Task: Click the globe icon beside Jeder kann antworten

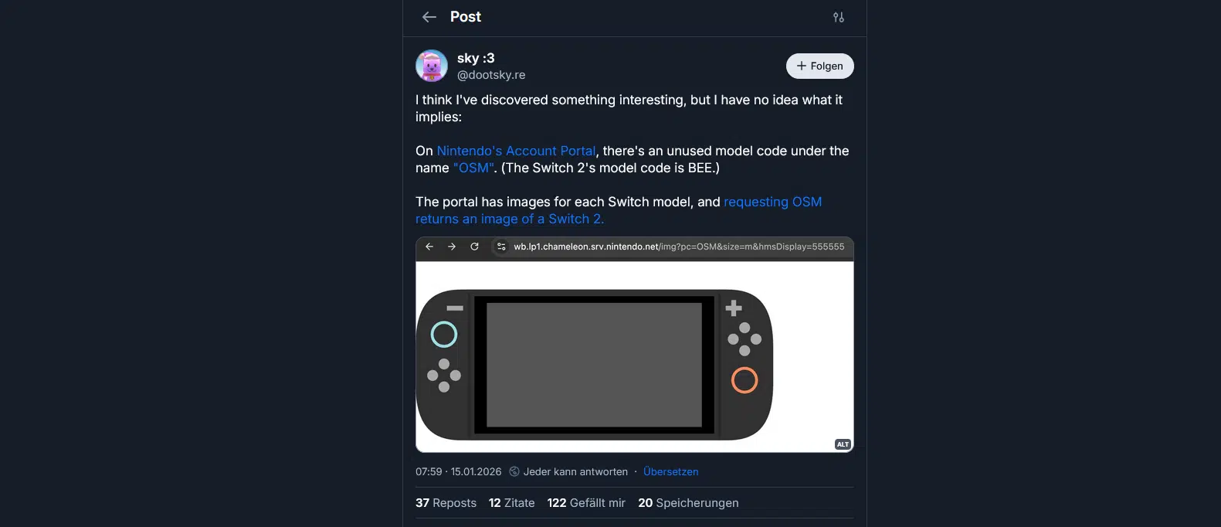Action: click(x=514, y=471)
